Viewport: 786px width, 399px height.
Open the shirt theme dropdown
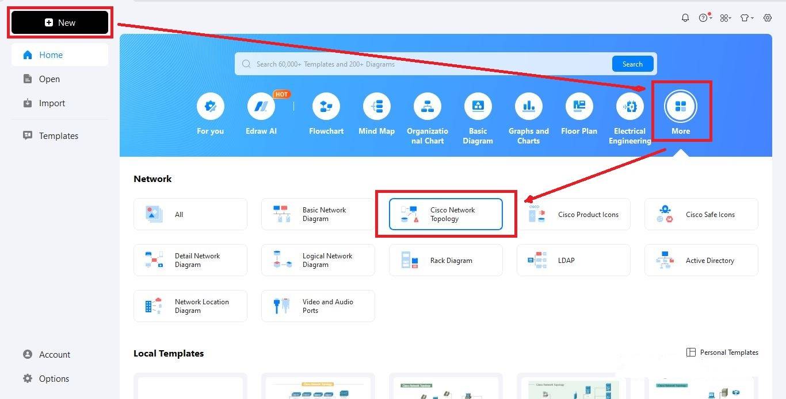coord(747,18)
